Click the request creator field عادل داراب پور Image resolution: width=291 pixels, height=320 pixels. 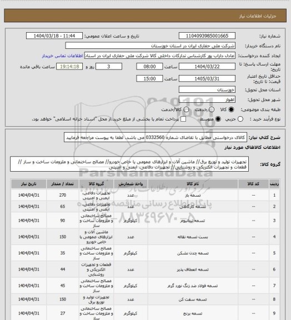click(x=160, y=56)
